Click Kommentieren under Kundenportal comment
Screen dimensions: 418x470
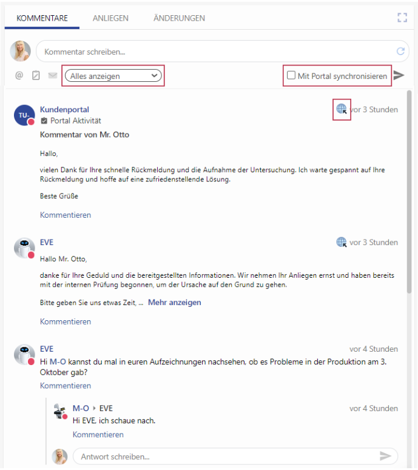66,215
